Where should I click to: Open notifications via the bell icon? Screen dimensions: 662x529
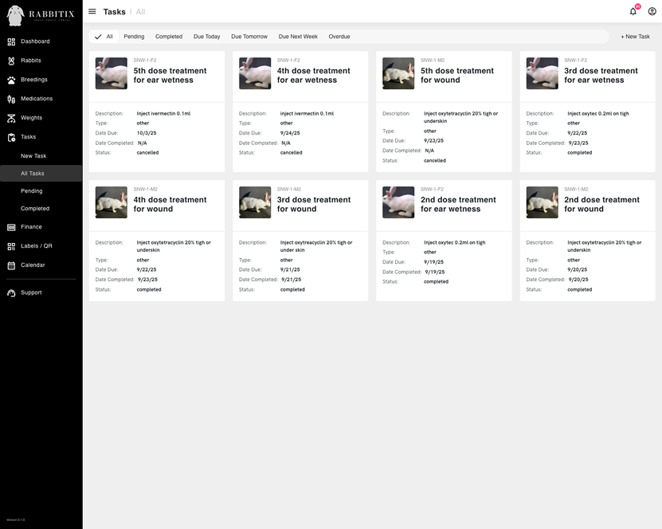(x=633, y=11)
